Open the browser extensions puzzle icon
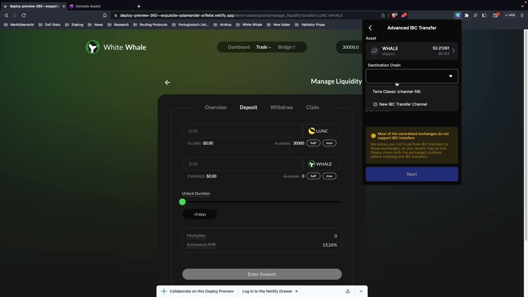528x297 pixels. coord(467,15)
